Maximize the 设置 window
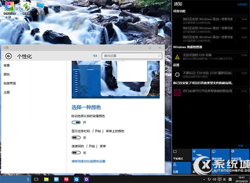The height and width of the screenshot is (183, 250). pos(150,48)
